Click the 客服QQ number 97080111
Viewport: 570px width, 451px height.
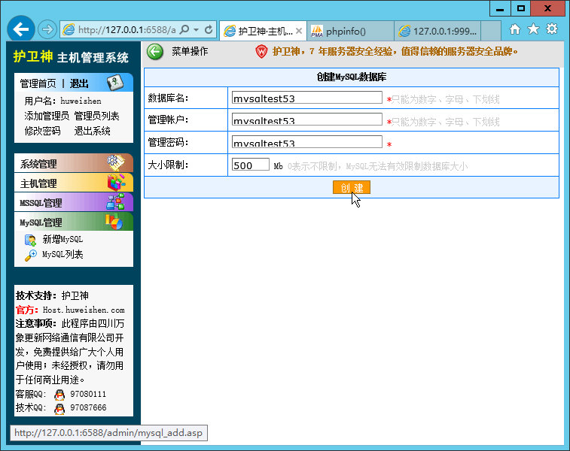pos(88,394)
